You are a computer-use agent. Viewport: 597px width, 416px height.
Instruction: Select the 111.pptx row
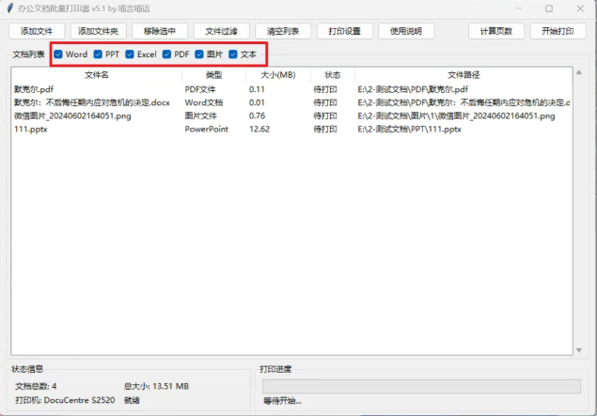(291, 130)
